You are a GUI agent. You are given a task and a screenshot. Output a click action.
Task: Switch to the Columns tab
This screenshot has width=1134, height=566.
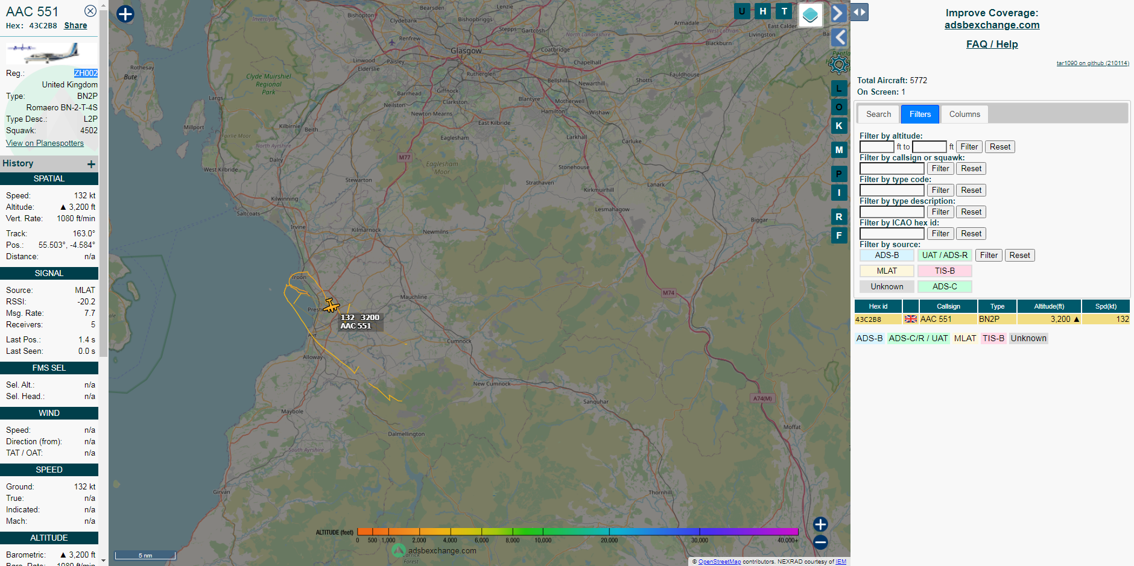pyautogui.click(x=965, y=114)
